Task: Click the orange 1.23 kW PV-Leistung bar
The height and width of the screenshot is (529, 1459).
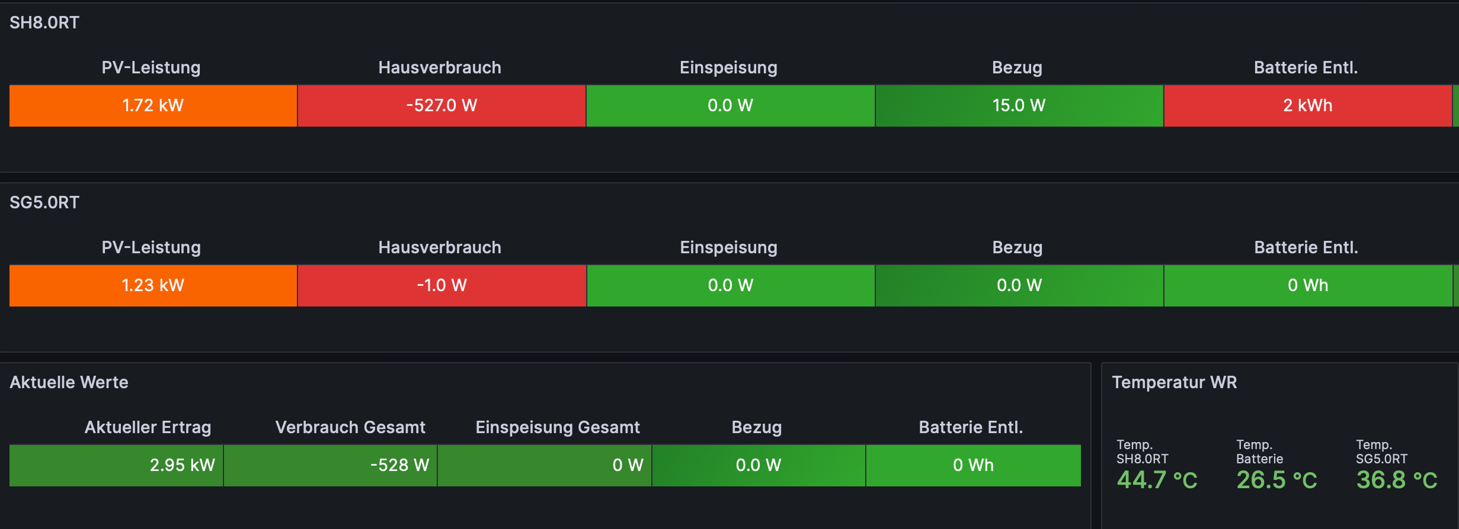Action: click(x=153, y=285)
